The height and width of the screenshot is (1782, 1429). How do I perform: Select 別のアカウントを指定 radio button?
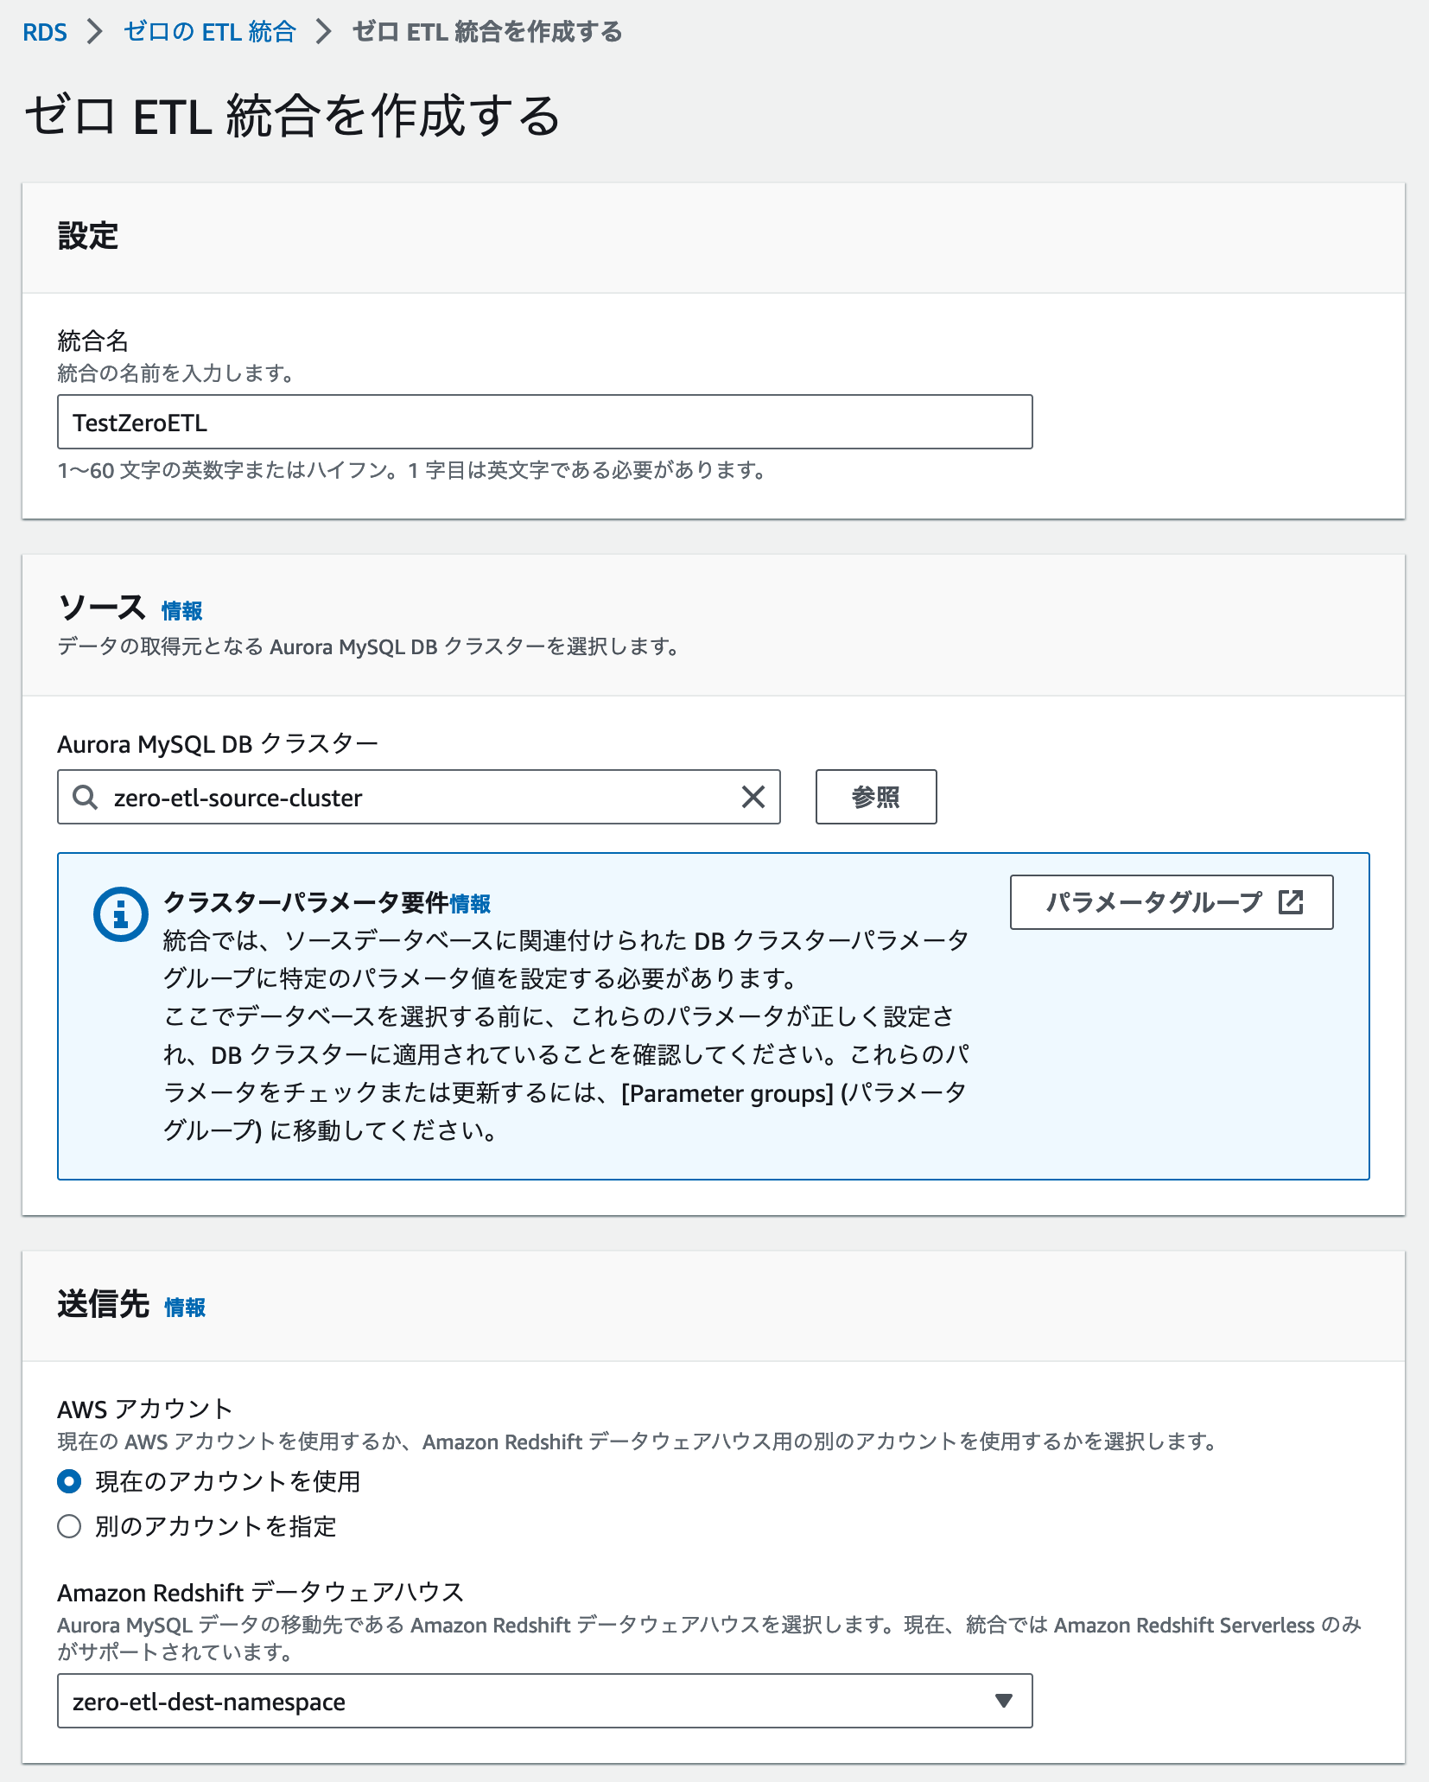(x=69, y=1526)
